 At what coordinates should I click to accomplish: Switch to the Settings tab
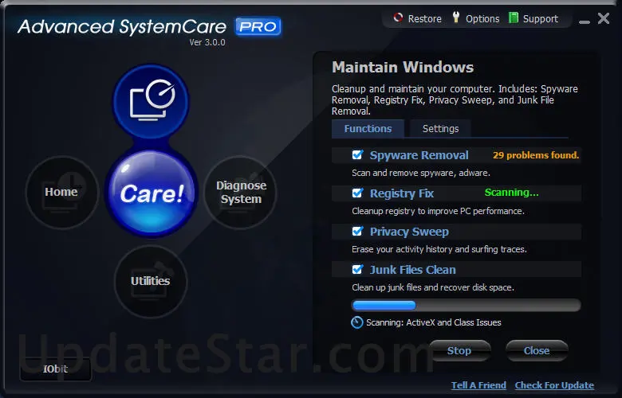[440, 129]
